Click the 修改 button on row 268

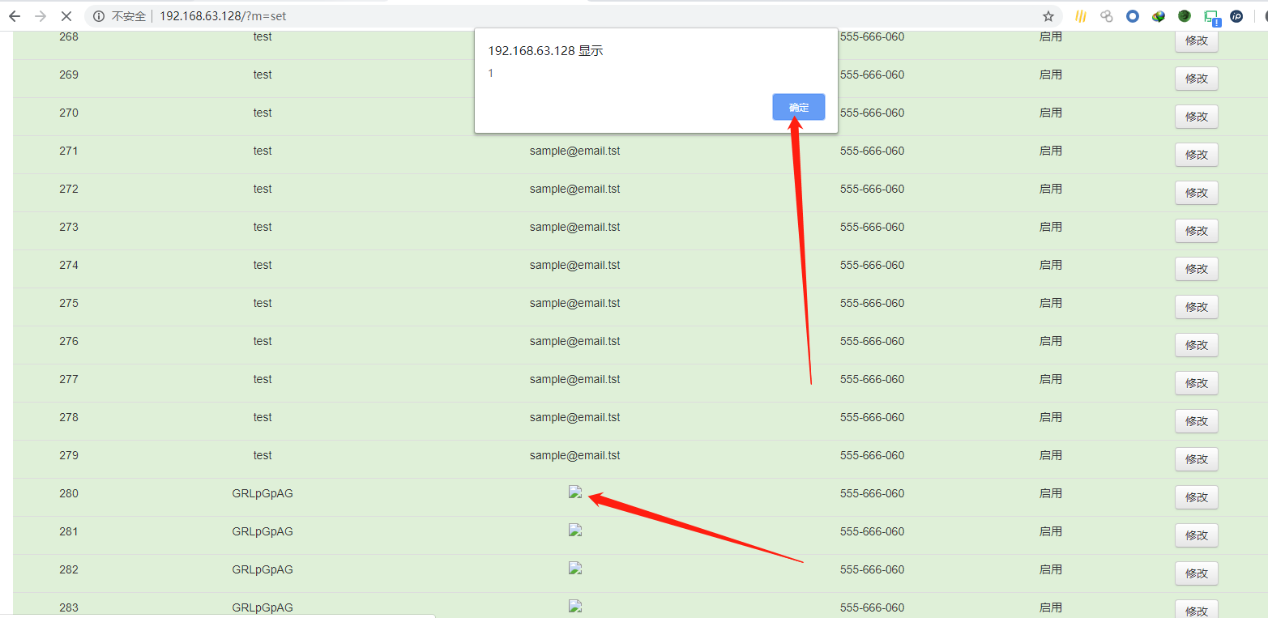(1196, 40)
